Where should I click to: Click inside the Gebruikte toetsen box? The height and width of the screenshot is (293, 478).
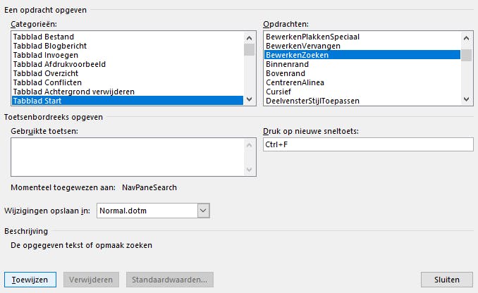coord(127,156)
